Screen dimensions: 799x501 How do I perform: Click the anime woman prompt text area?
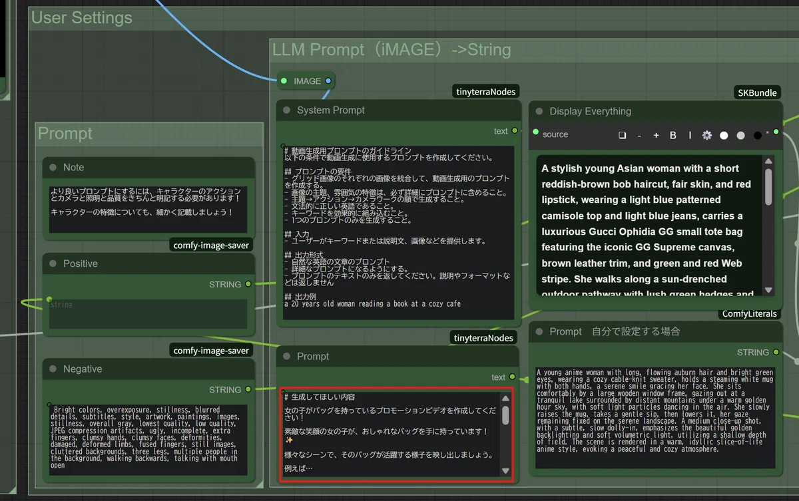tap(656, 417)
